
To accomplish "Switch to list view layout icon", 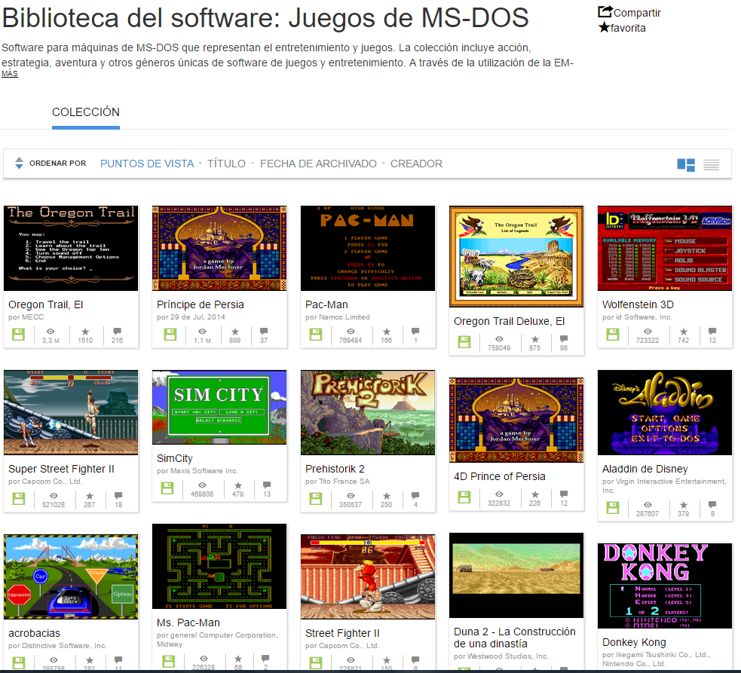I will (709, 163).
